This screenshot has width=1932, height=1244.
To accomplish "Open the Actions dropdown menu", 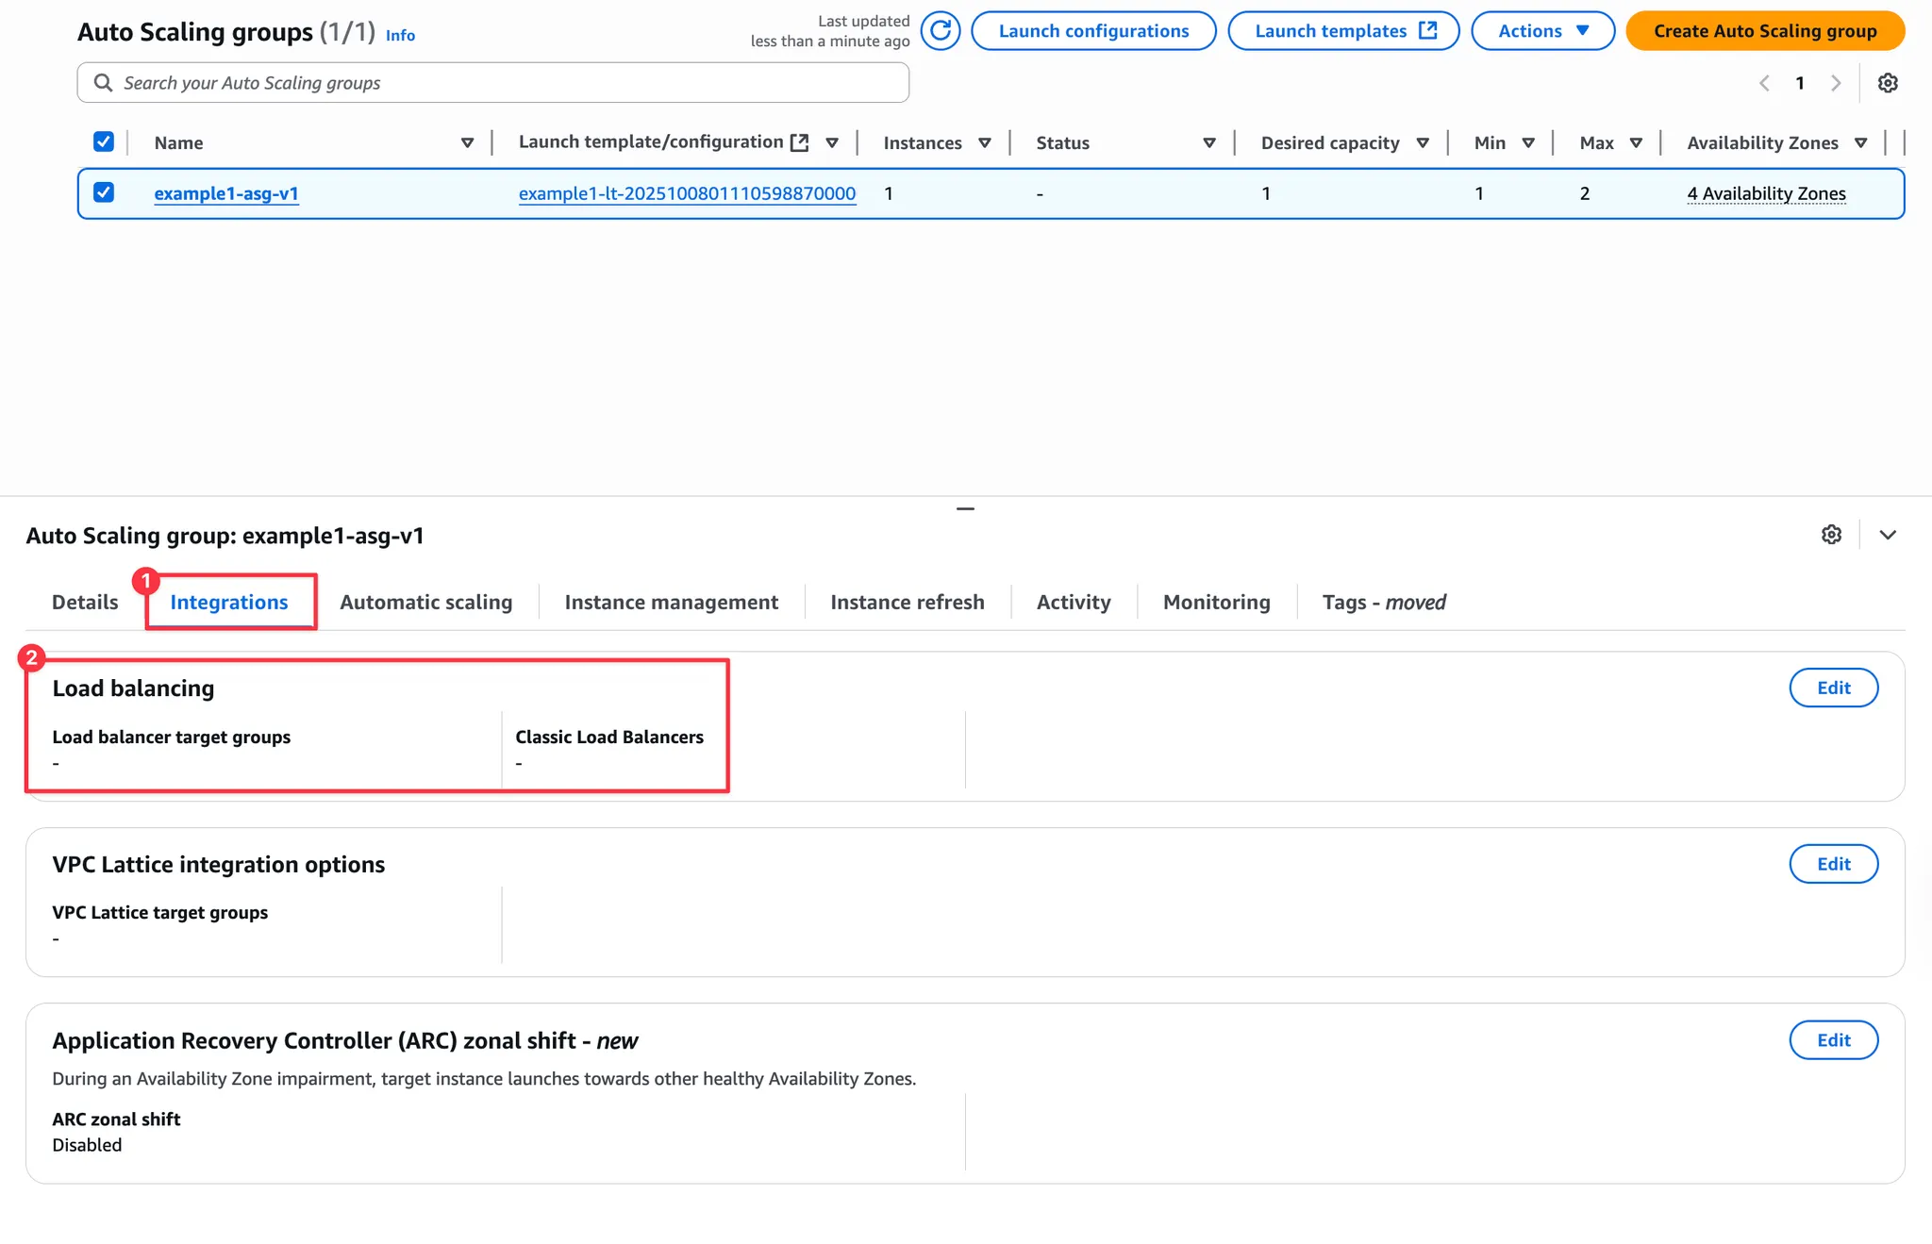I will click(x=1542, y=31).
